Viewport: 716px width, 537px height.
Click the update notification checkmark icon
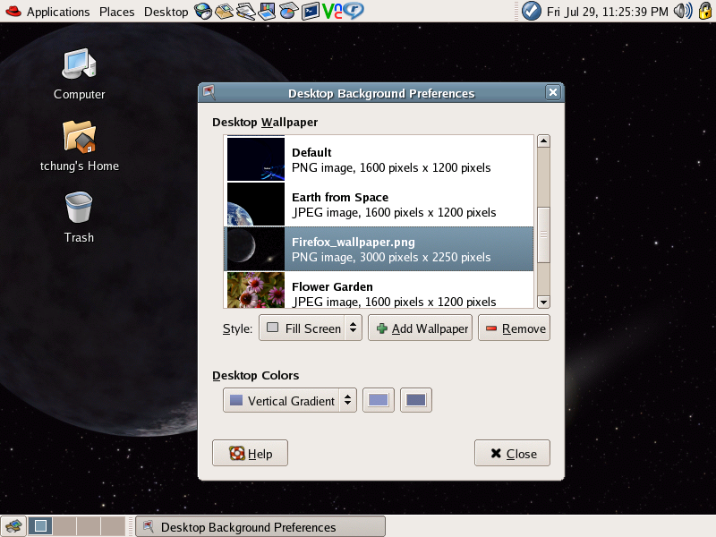pyautogui.click(x=531, y=11)
